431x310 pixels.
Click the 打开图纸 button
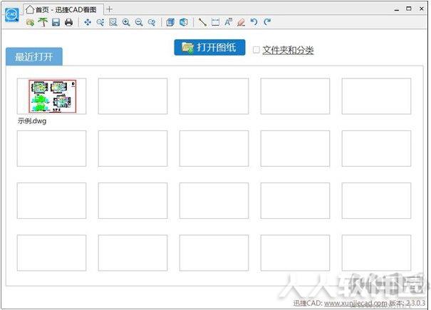pos(209,48)
